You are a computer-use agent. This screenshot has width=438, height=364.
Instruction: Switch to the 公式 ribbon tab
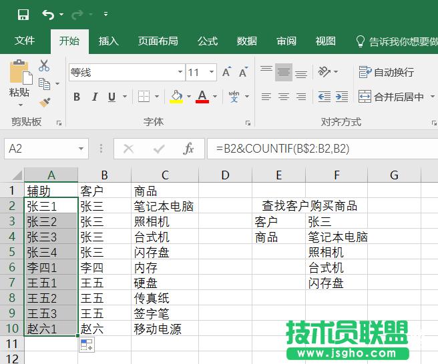(x=207, y=41)
